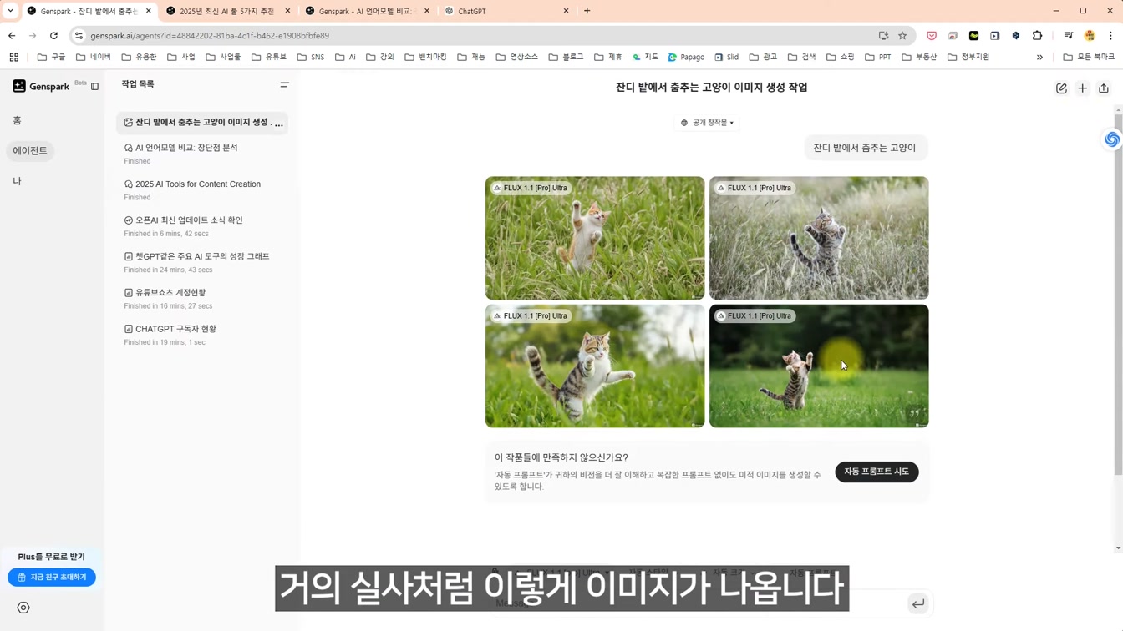Screen dimensions: 1123x631
Task: Open the Pocket extension icon
Action: 932,36
